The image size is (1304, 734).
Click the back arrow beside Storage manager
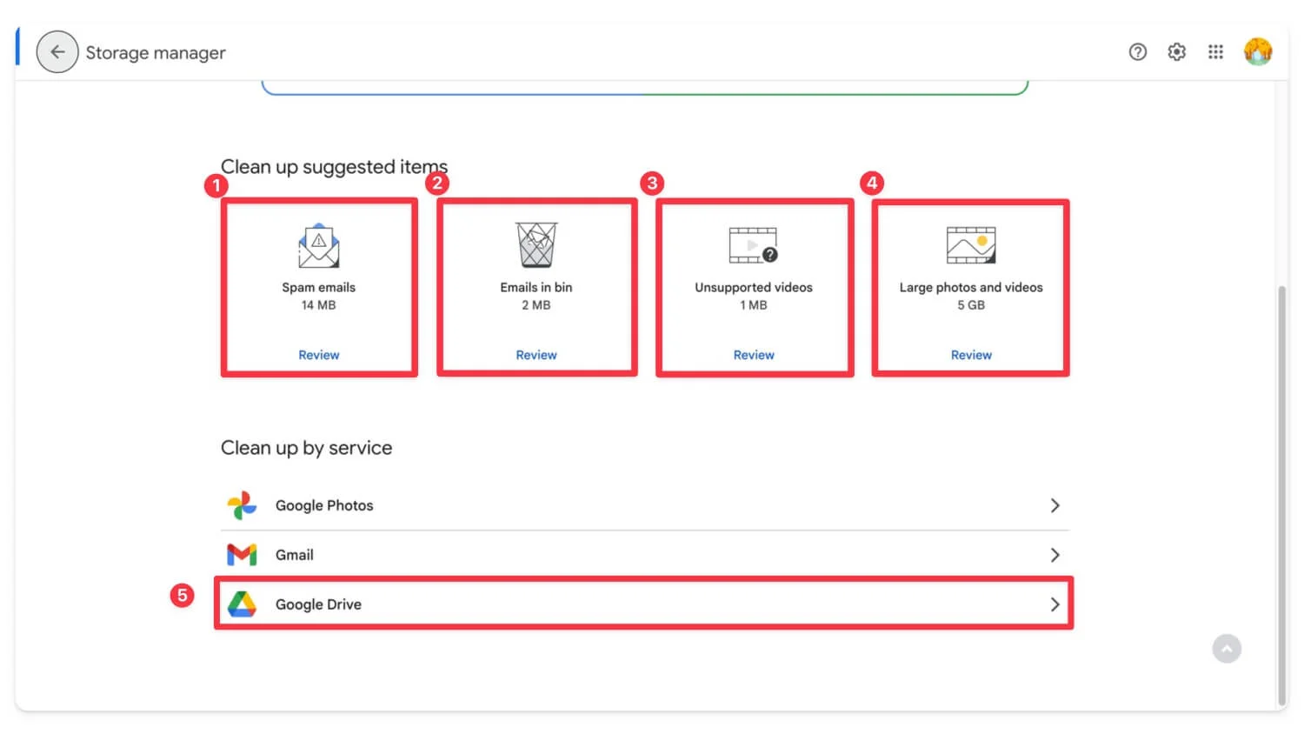(x=57, y=52)
